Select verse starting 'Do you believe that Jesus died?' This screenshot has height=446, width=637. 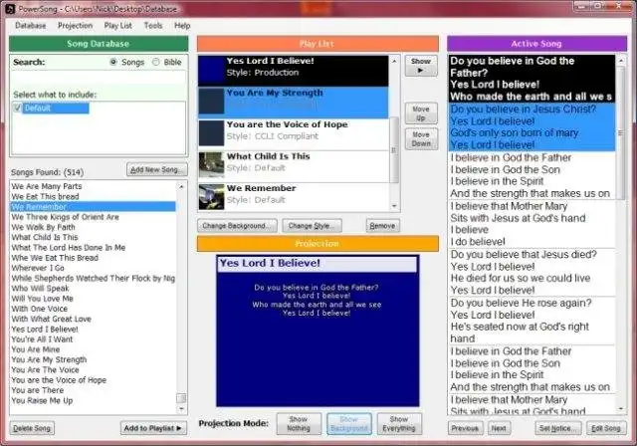[x=531, y=272]
